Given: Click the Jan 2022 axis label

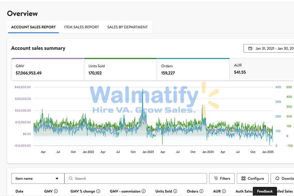Looking at the screenshot, I should point(88,152).
